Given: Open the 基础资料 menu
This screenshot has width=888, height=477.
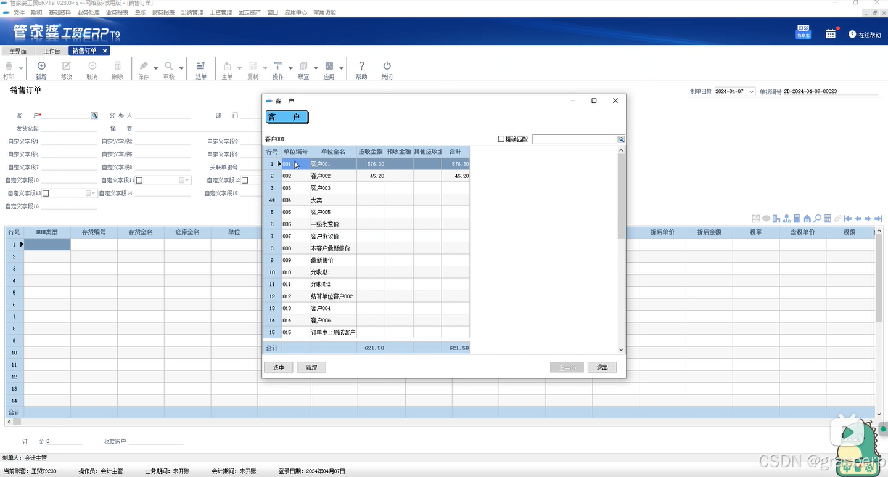Looking at the screenshot, I should [x=59, y=12].
